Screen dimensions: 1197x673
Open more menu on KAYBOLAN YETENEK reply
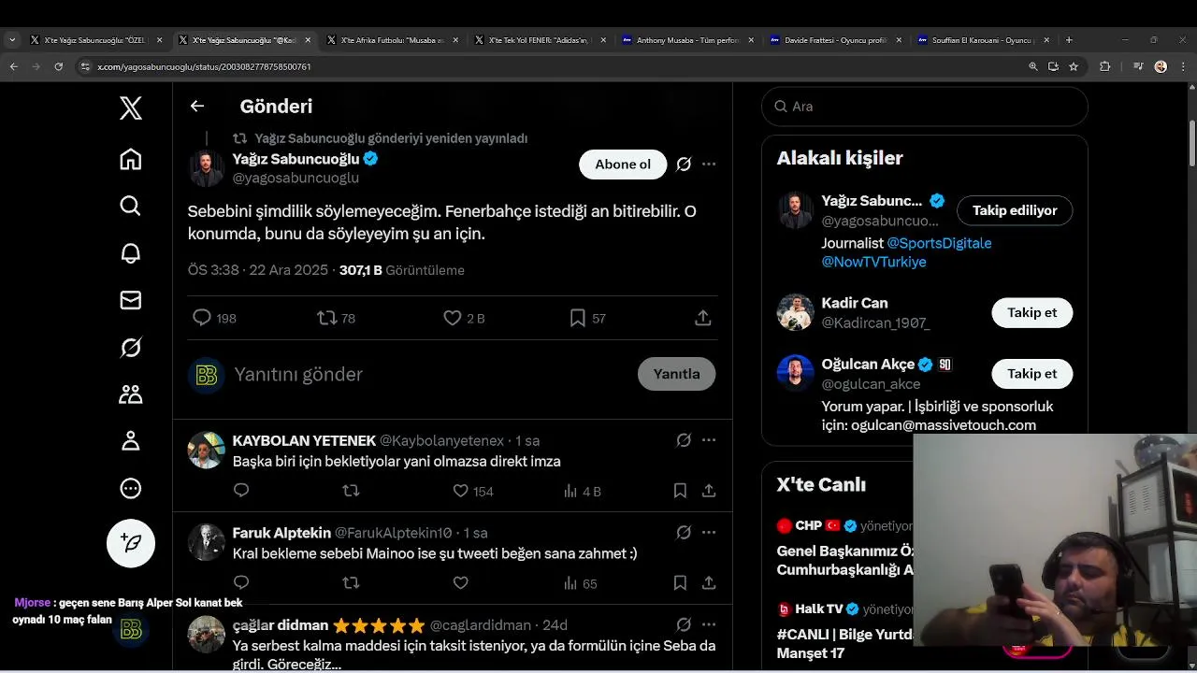pyautogui.click(x=709, y=440)
